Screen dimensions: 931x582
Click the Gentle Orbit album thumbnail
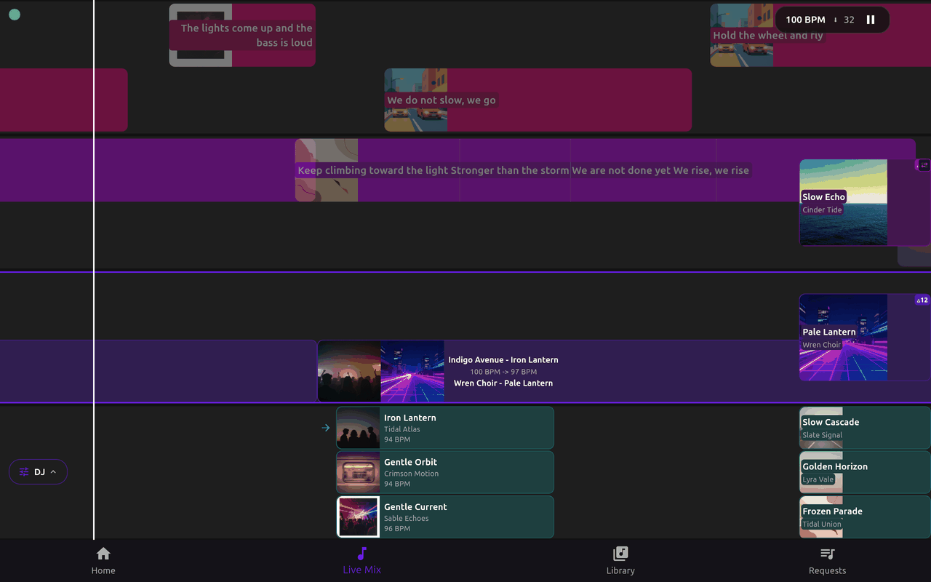[x=358, y=472]
